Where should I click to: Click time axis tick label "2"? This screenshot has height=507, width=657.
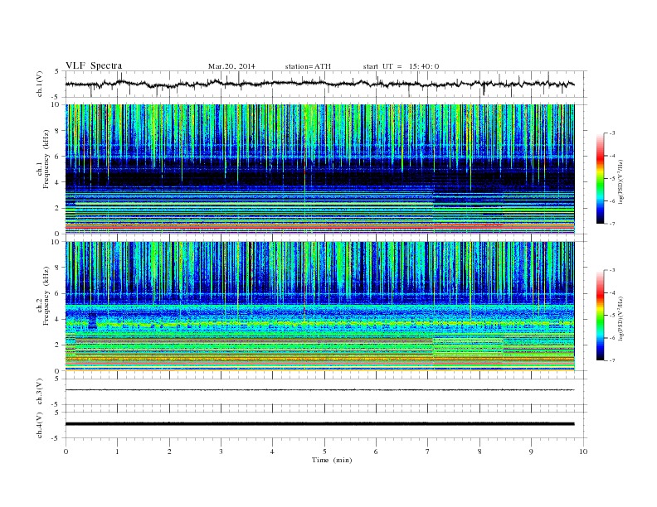coord(169,451)
